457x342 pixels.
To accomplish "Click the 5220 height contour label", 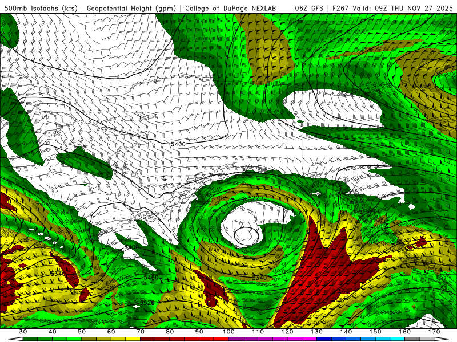I will point(255,198).
